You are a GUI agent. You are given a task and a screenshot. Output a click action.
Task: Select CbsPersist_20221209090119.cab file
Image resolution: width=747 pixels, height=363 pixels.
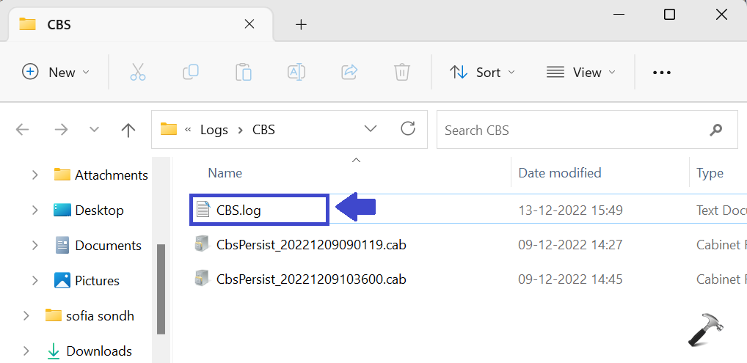point(310,245)
